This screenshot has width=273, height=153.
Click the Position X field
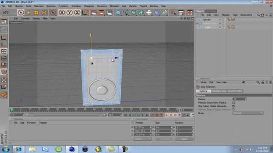pyautogui.click(x=142, y=127)
